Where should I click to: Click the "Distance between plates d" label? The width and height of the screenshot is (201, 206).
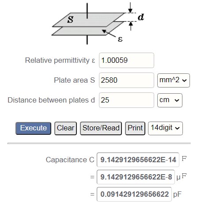[51, 100]
